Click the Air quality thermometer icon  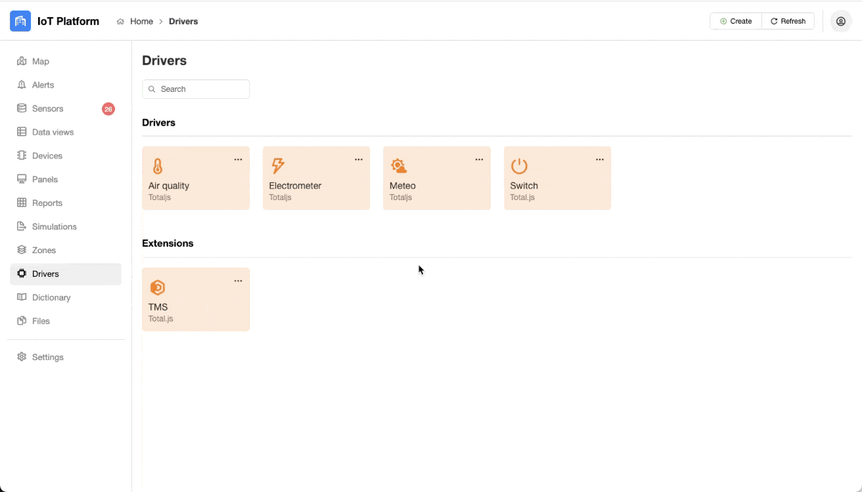[x=157, y=166]
